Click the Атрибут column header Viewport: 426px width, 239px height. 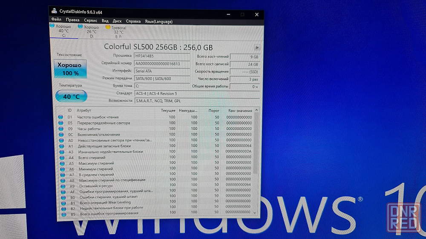pyautogui.click(x=84, y=110)
